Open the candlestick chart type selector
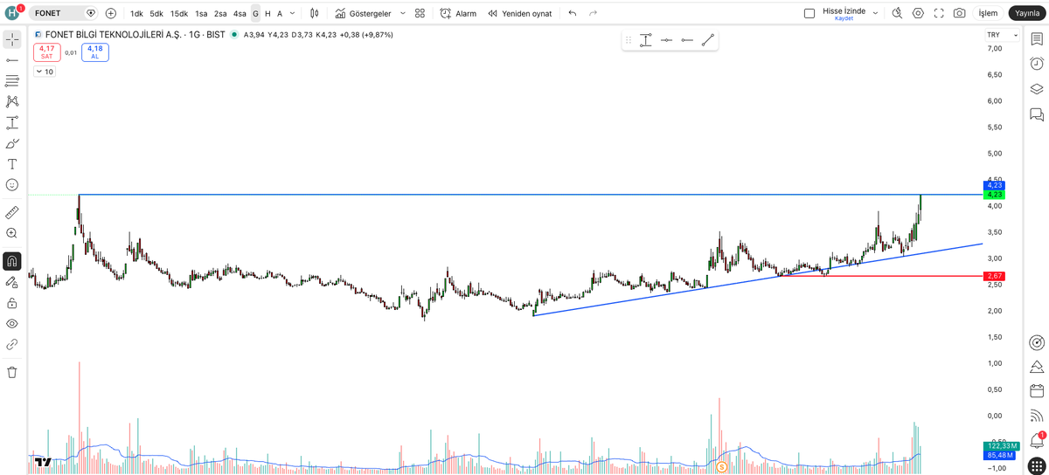Viewport: 1049px width, 475px height. coord(314,13)
